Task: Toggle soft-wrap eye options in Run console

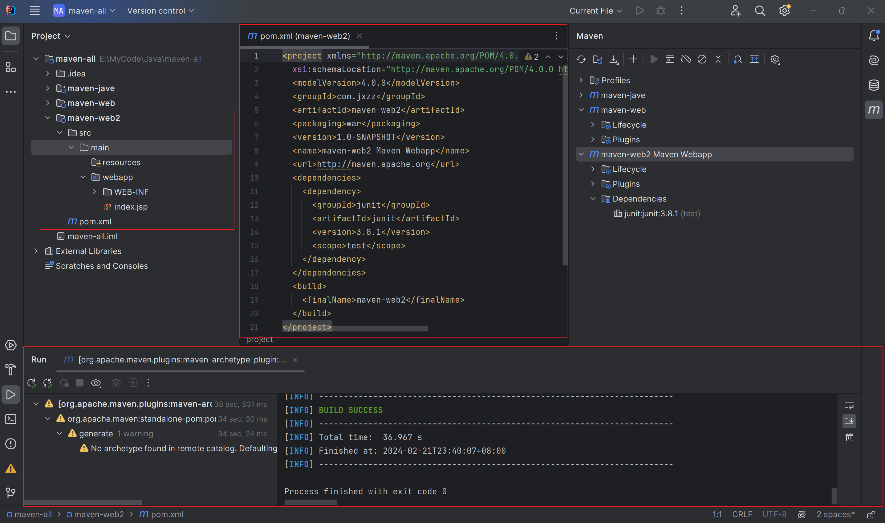Action: 96,383
